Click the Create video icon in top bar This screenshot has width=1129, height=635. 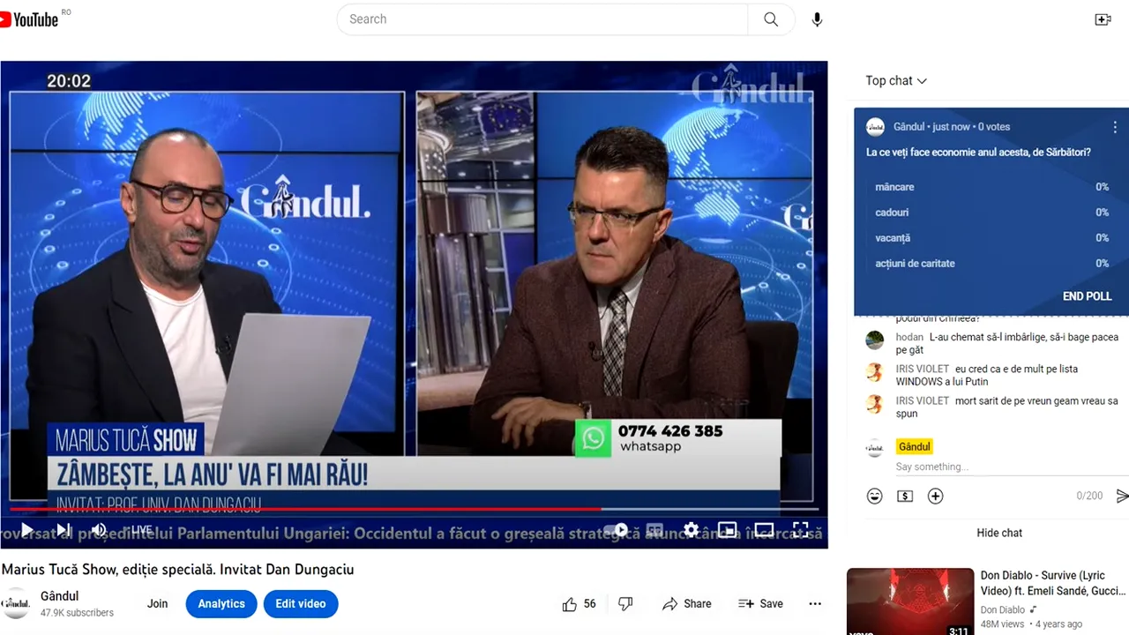coord(1103,19)
